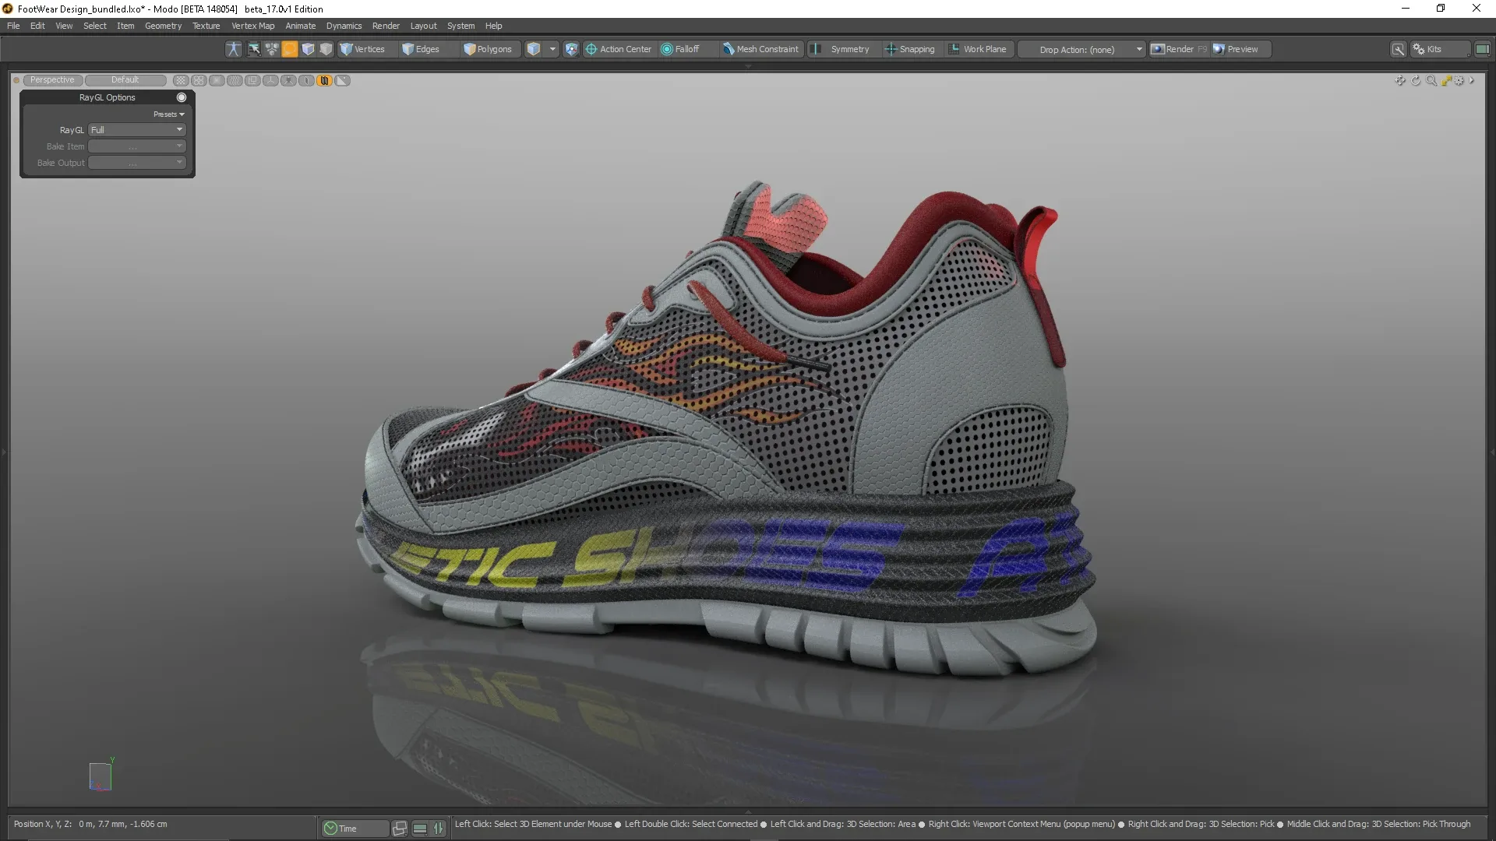Click the status bar icon right of Time
The width and height of the screenshot is (1496, 841).
(400, 829)
